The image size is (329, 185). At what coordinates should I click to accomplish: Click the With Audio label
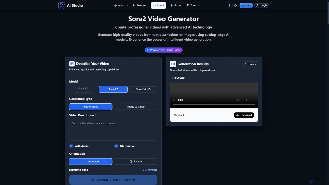(x=81, y=146)
